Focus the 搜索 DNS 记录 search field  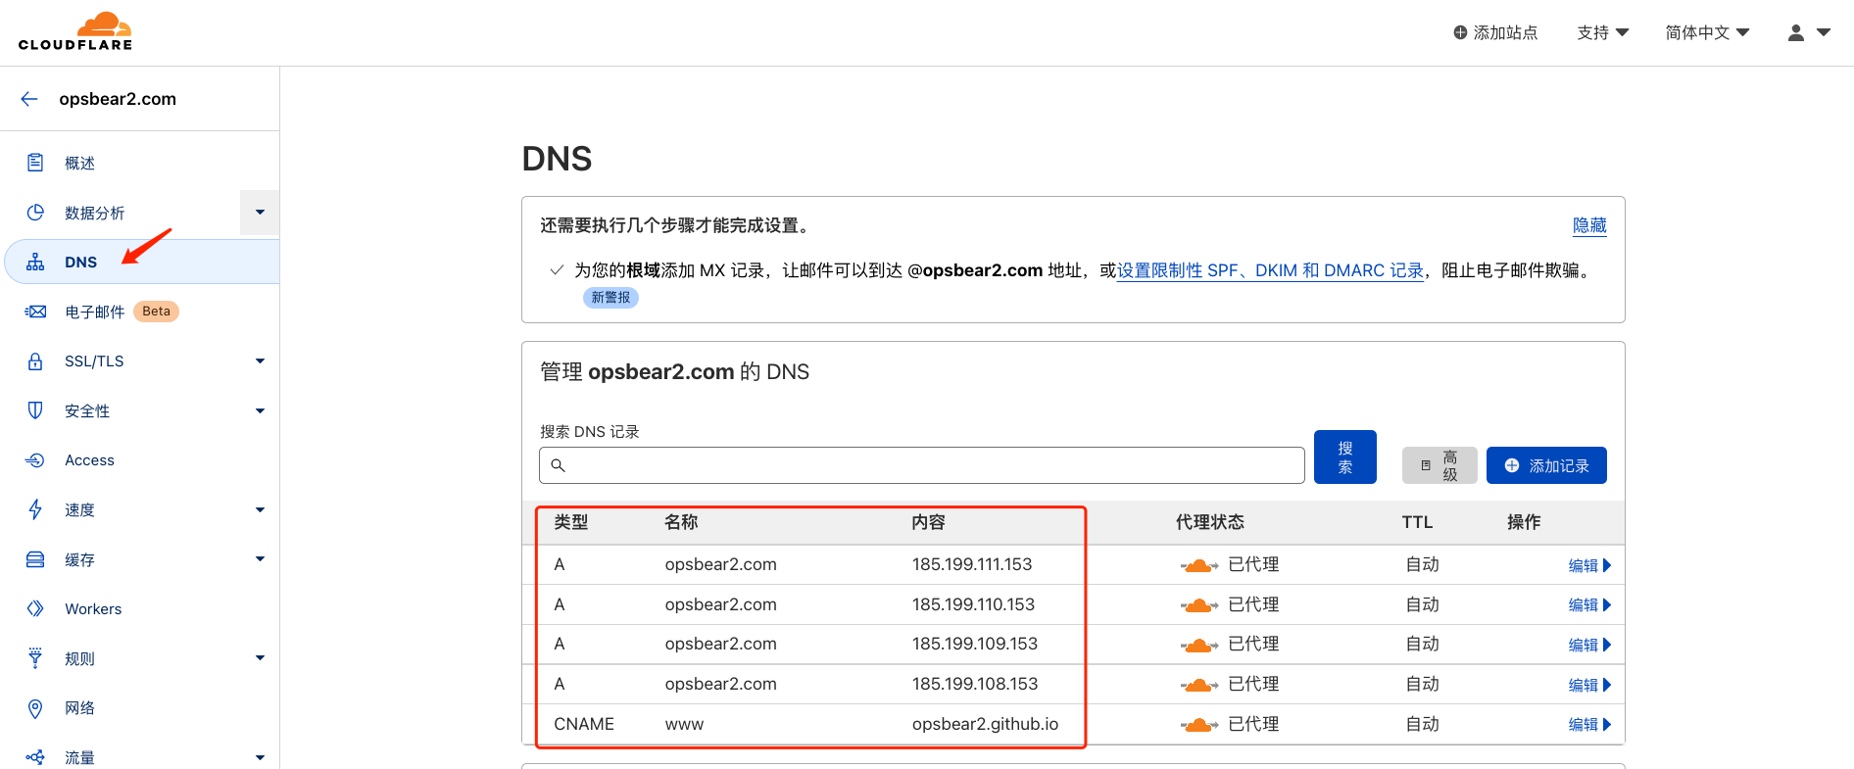(x=921, y=465)
